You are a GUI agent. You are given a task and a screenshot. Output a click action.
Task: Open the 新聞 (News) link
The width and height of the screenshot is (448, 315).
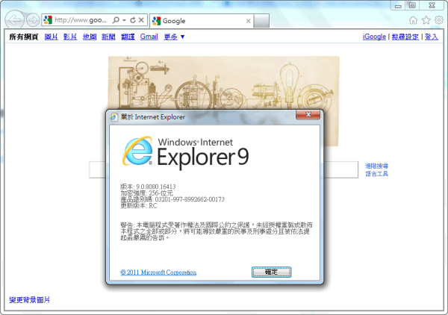108,37
